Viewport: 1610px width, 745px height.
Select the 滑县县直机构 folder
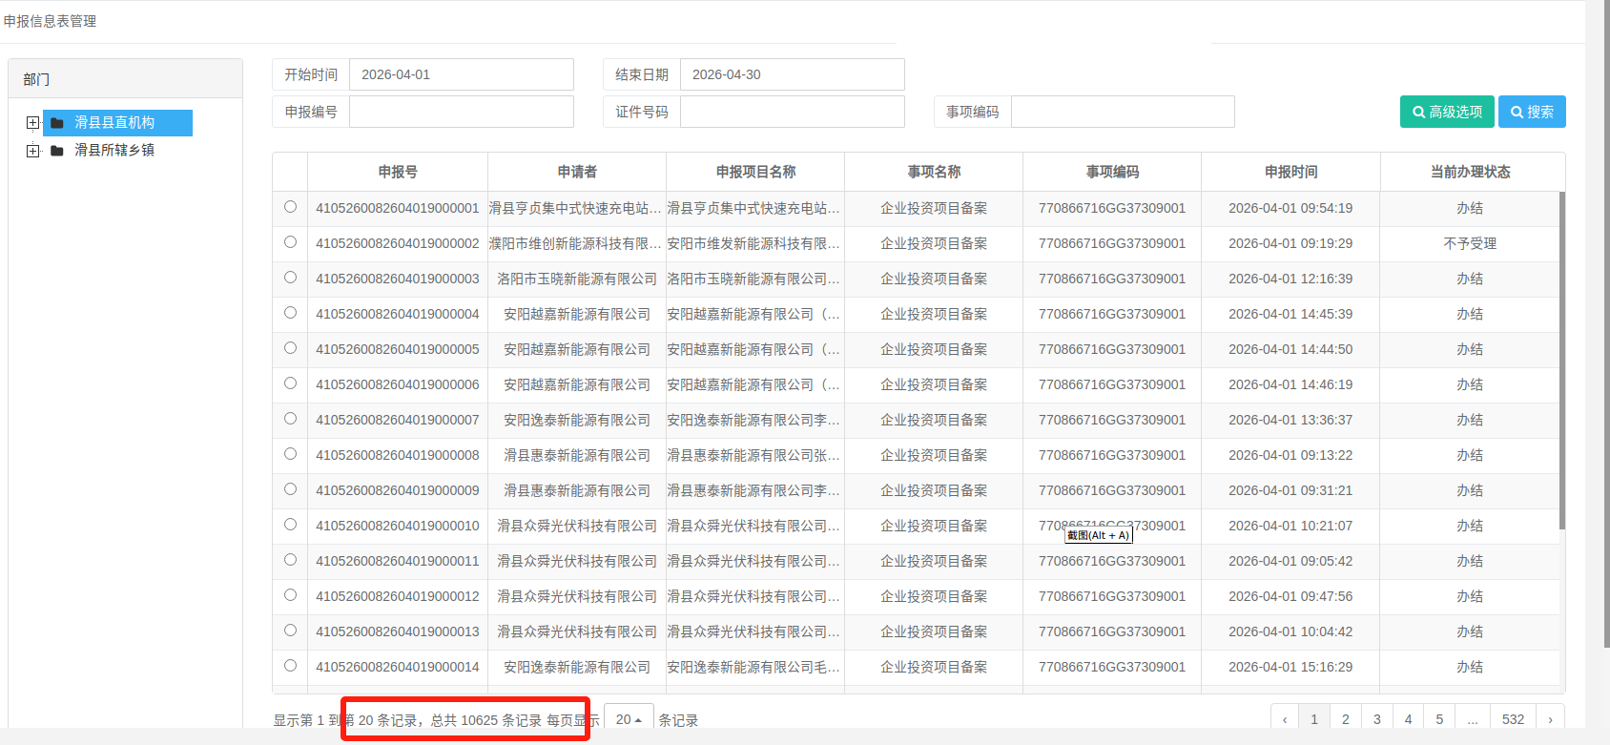click(117, 123)
